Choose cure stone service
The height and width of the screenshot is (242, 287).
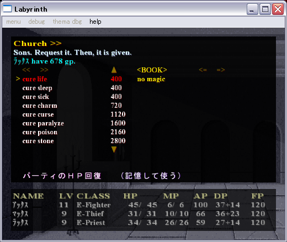click(x=38, y=141)
